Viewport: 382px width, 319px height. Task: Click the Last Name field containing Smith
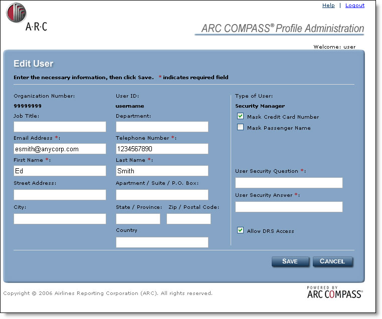pyautogui.click(x=162, y=171)
